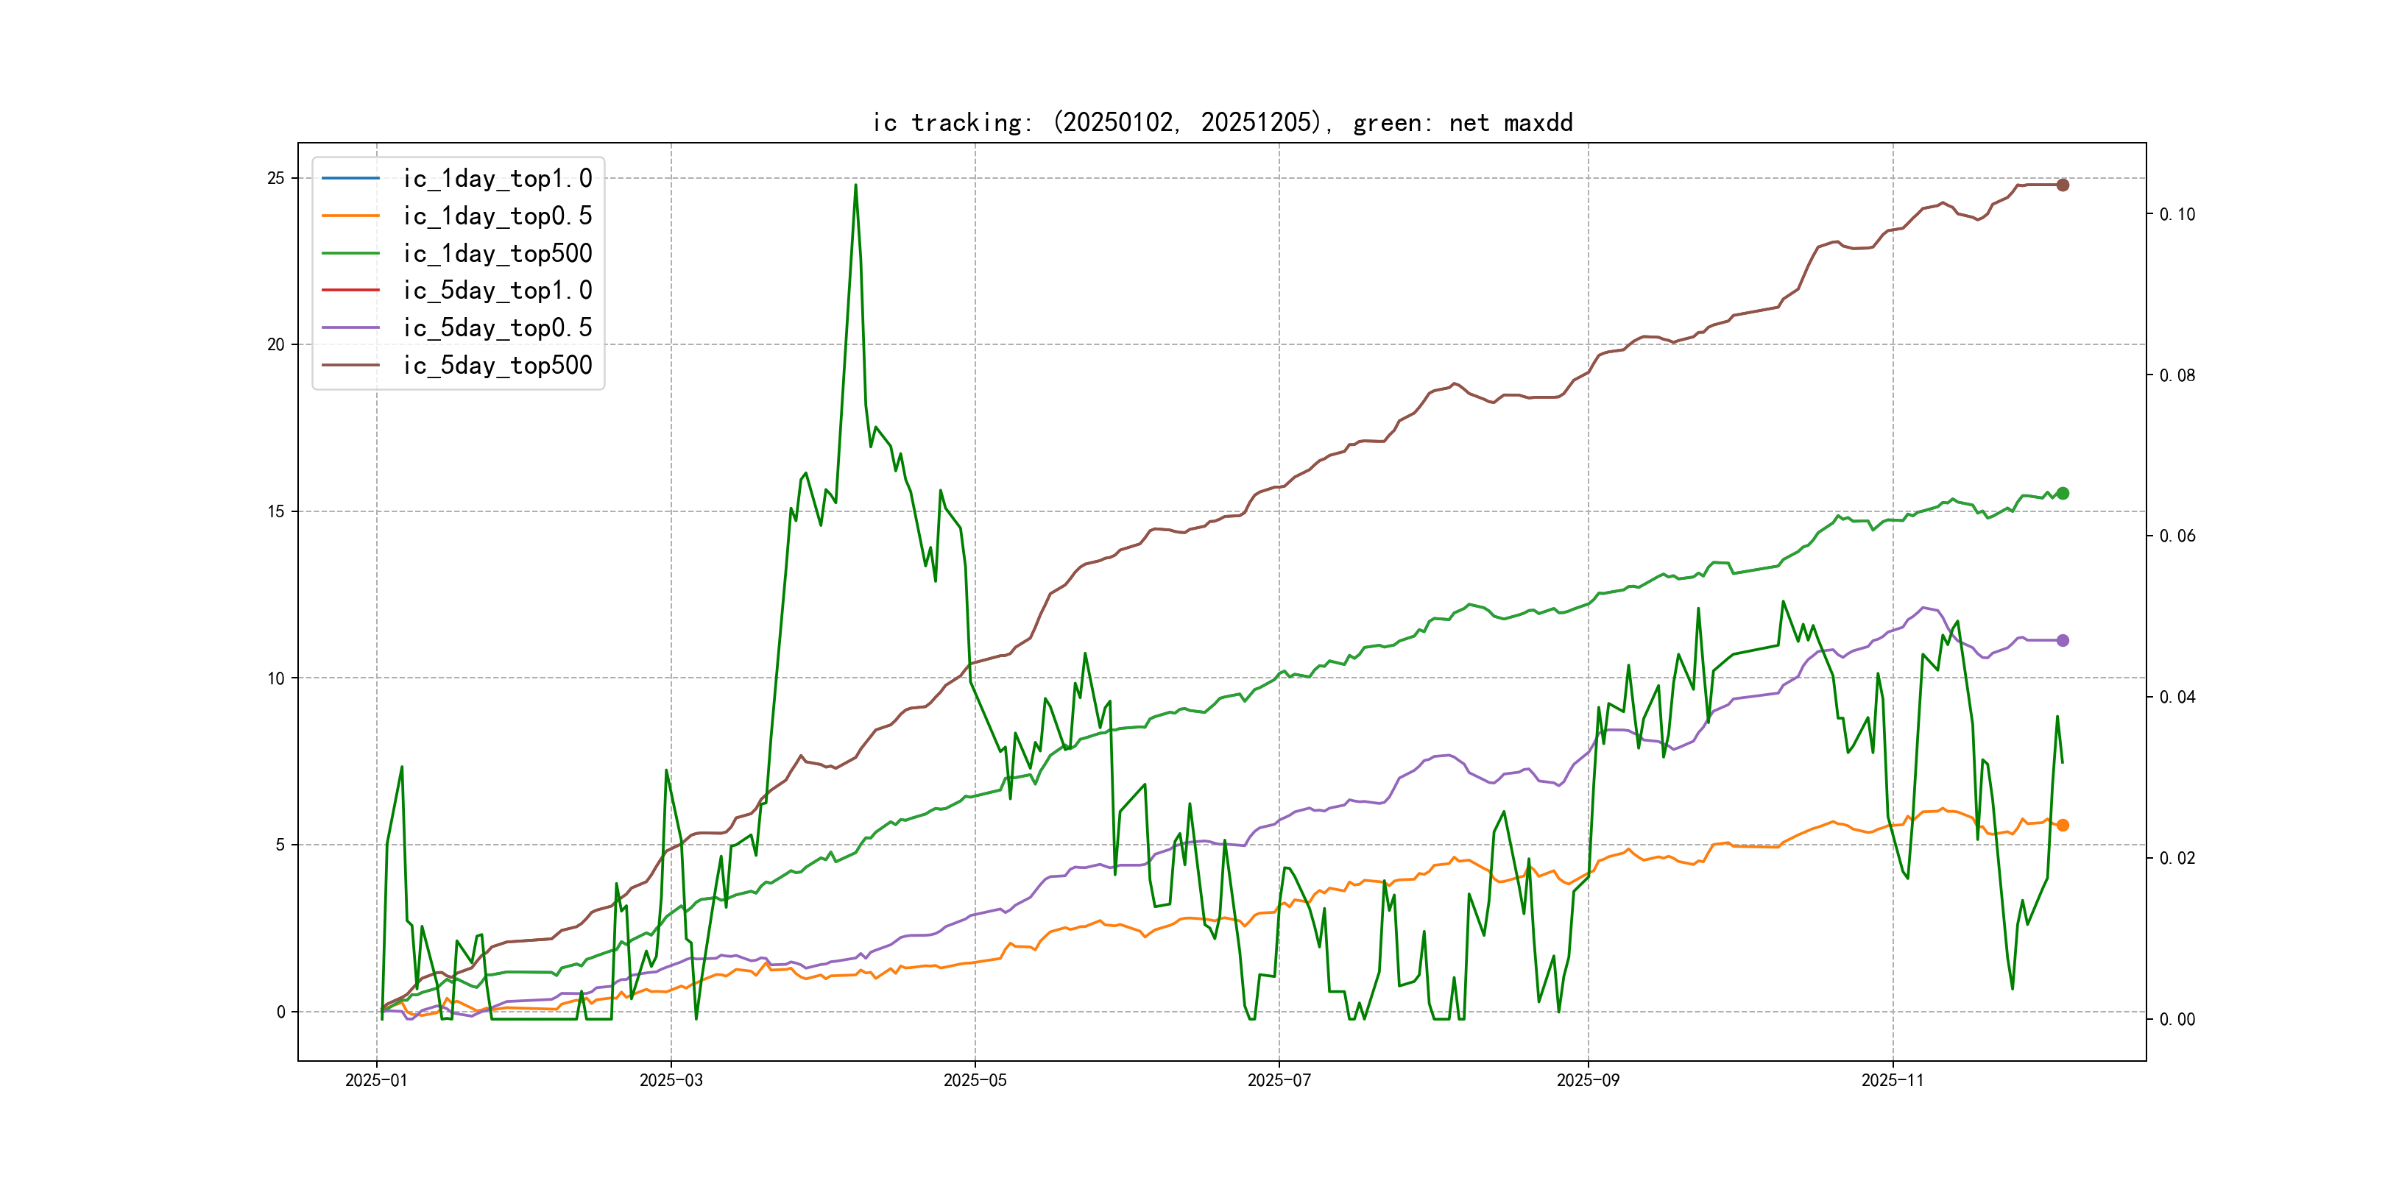Click the 2025-09 x-axis tick label

pyautogui.click(x=1587, y=1080)
